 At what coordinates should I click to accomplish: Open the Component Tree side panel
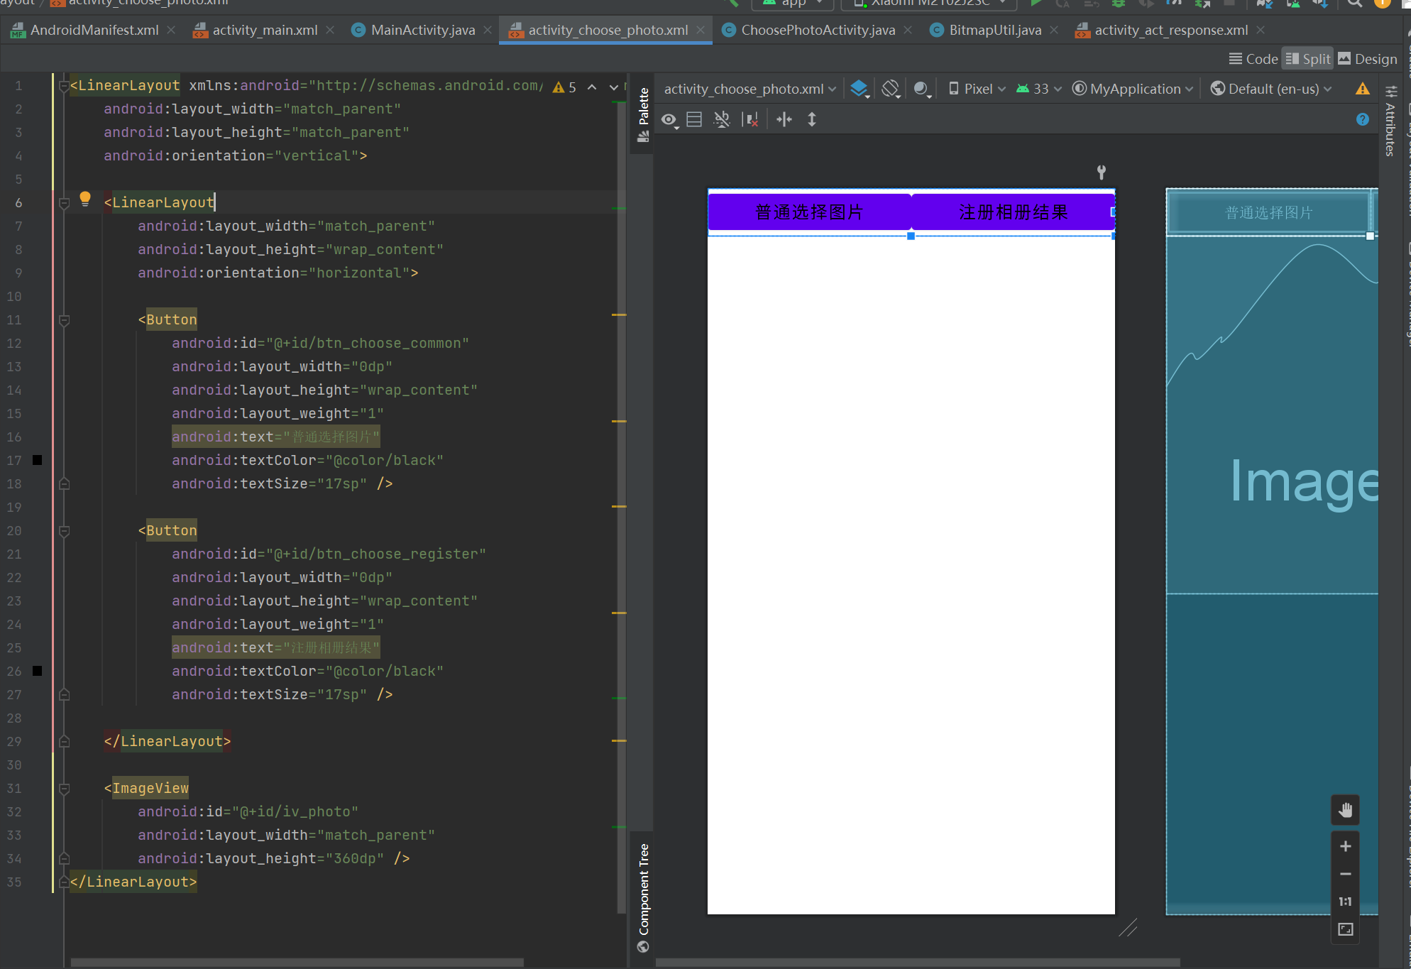pos(643,898)
